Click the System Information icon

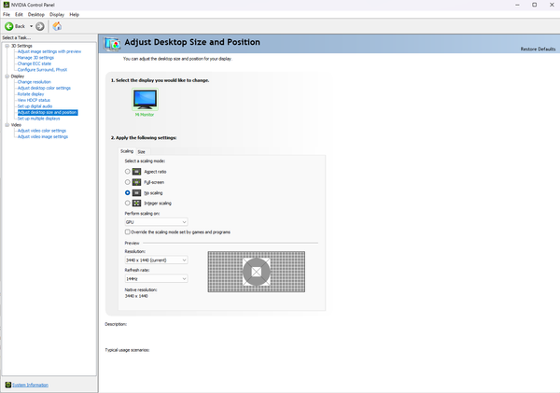[x=7, y=385]
